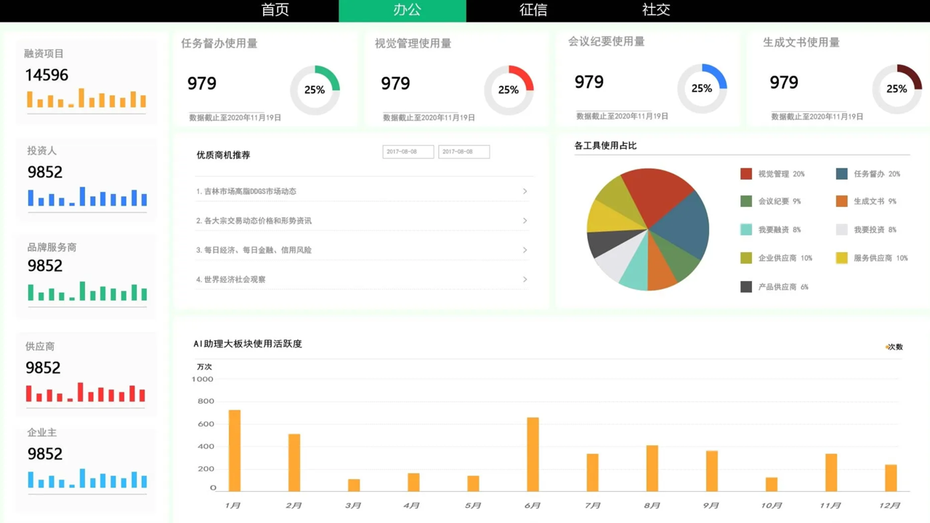
Task: Expand the 每日经济、每日金融、信用风险 row chevron
Action: [525, 250]
